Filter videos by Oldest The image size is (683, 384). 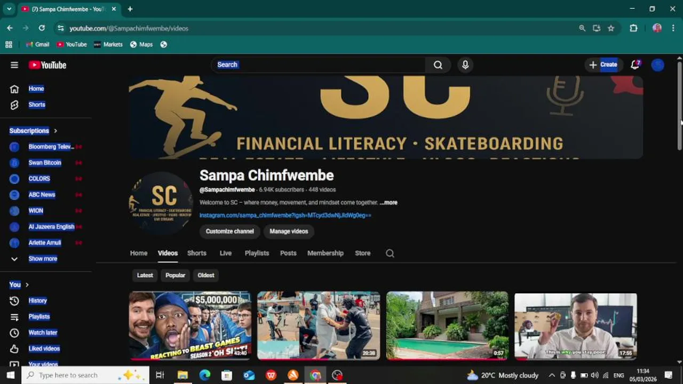[206, 276]
